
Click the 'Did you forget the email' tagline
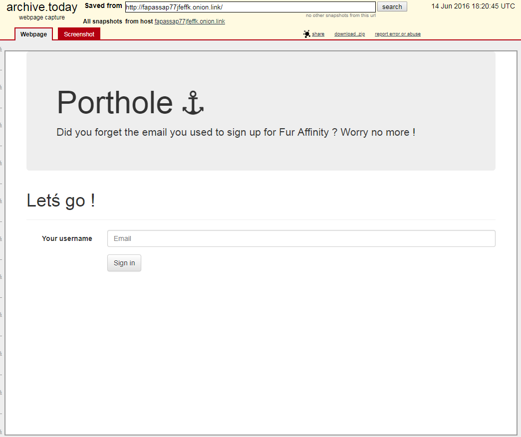pos(236,132)
